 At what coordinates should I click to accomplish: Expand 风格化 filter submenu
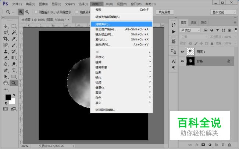[x=122, y=57]
